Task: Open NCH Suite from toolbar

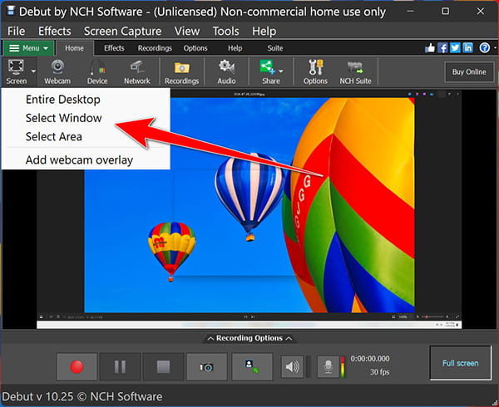Action: pos(355,71)
